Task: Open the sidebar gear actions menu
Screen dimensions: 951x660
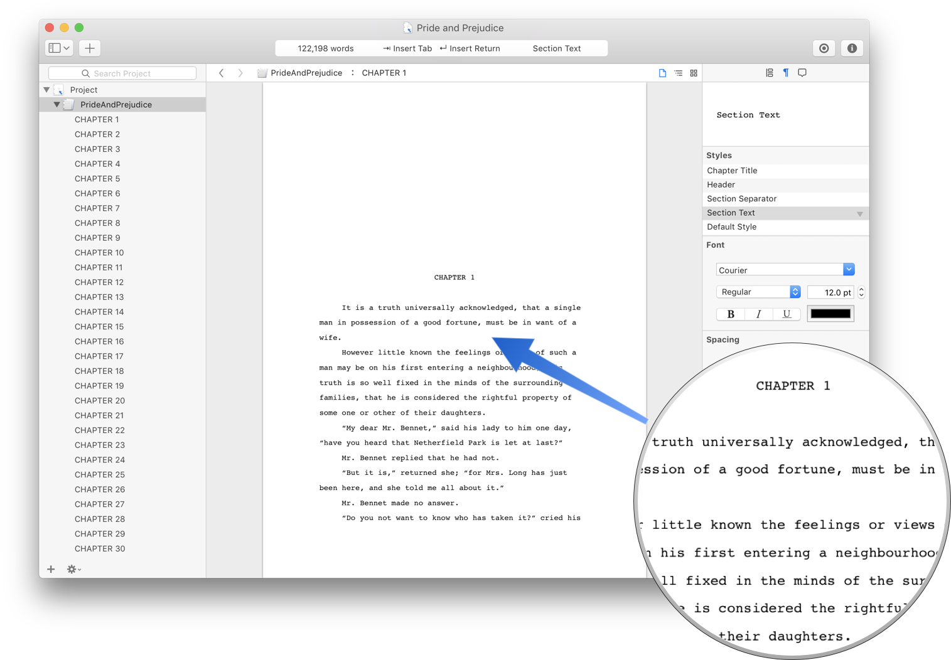Action: click(73, 569)
